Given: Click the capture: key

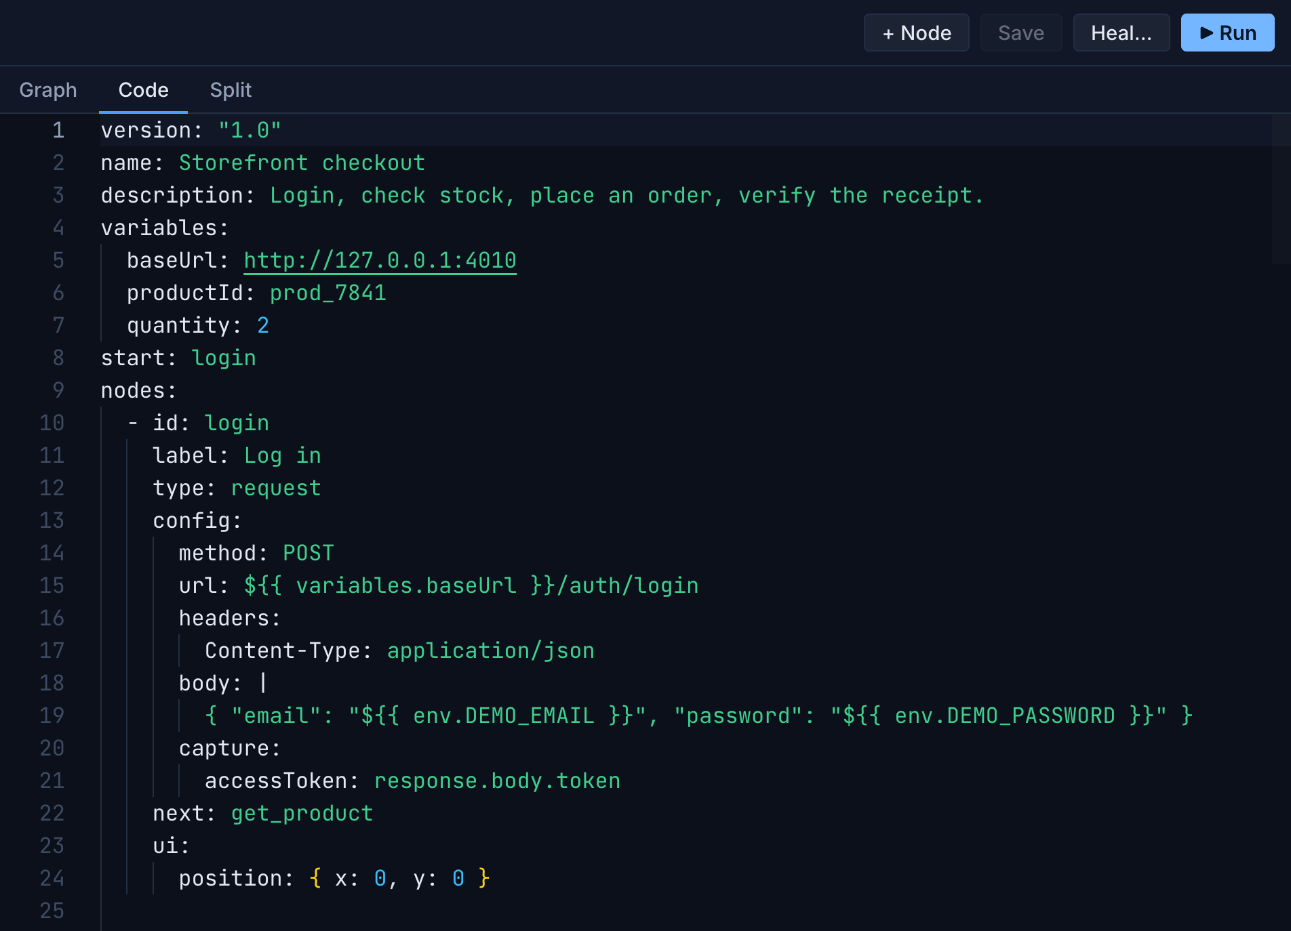Looking at the screenshot, I should point(229,748).
